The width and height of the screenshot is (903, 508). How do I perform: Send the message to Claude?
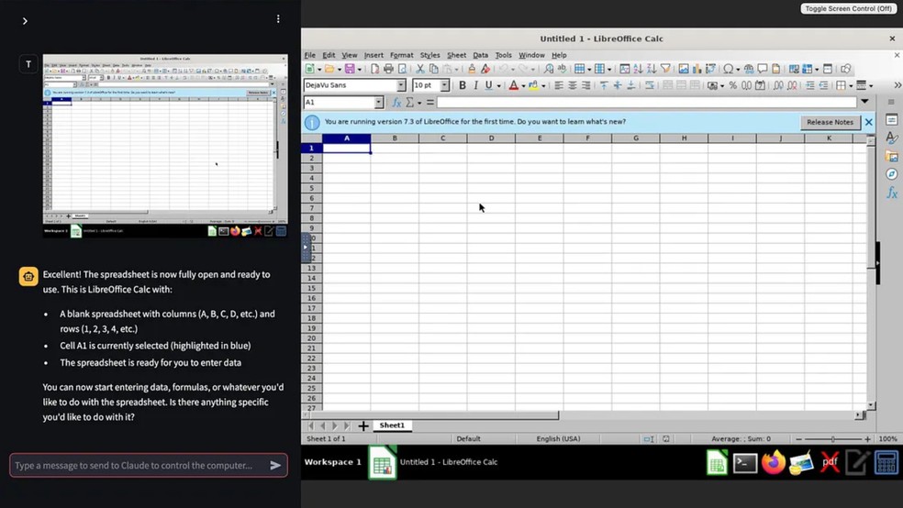tap(275, 466)
